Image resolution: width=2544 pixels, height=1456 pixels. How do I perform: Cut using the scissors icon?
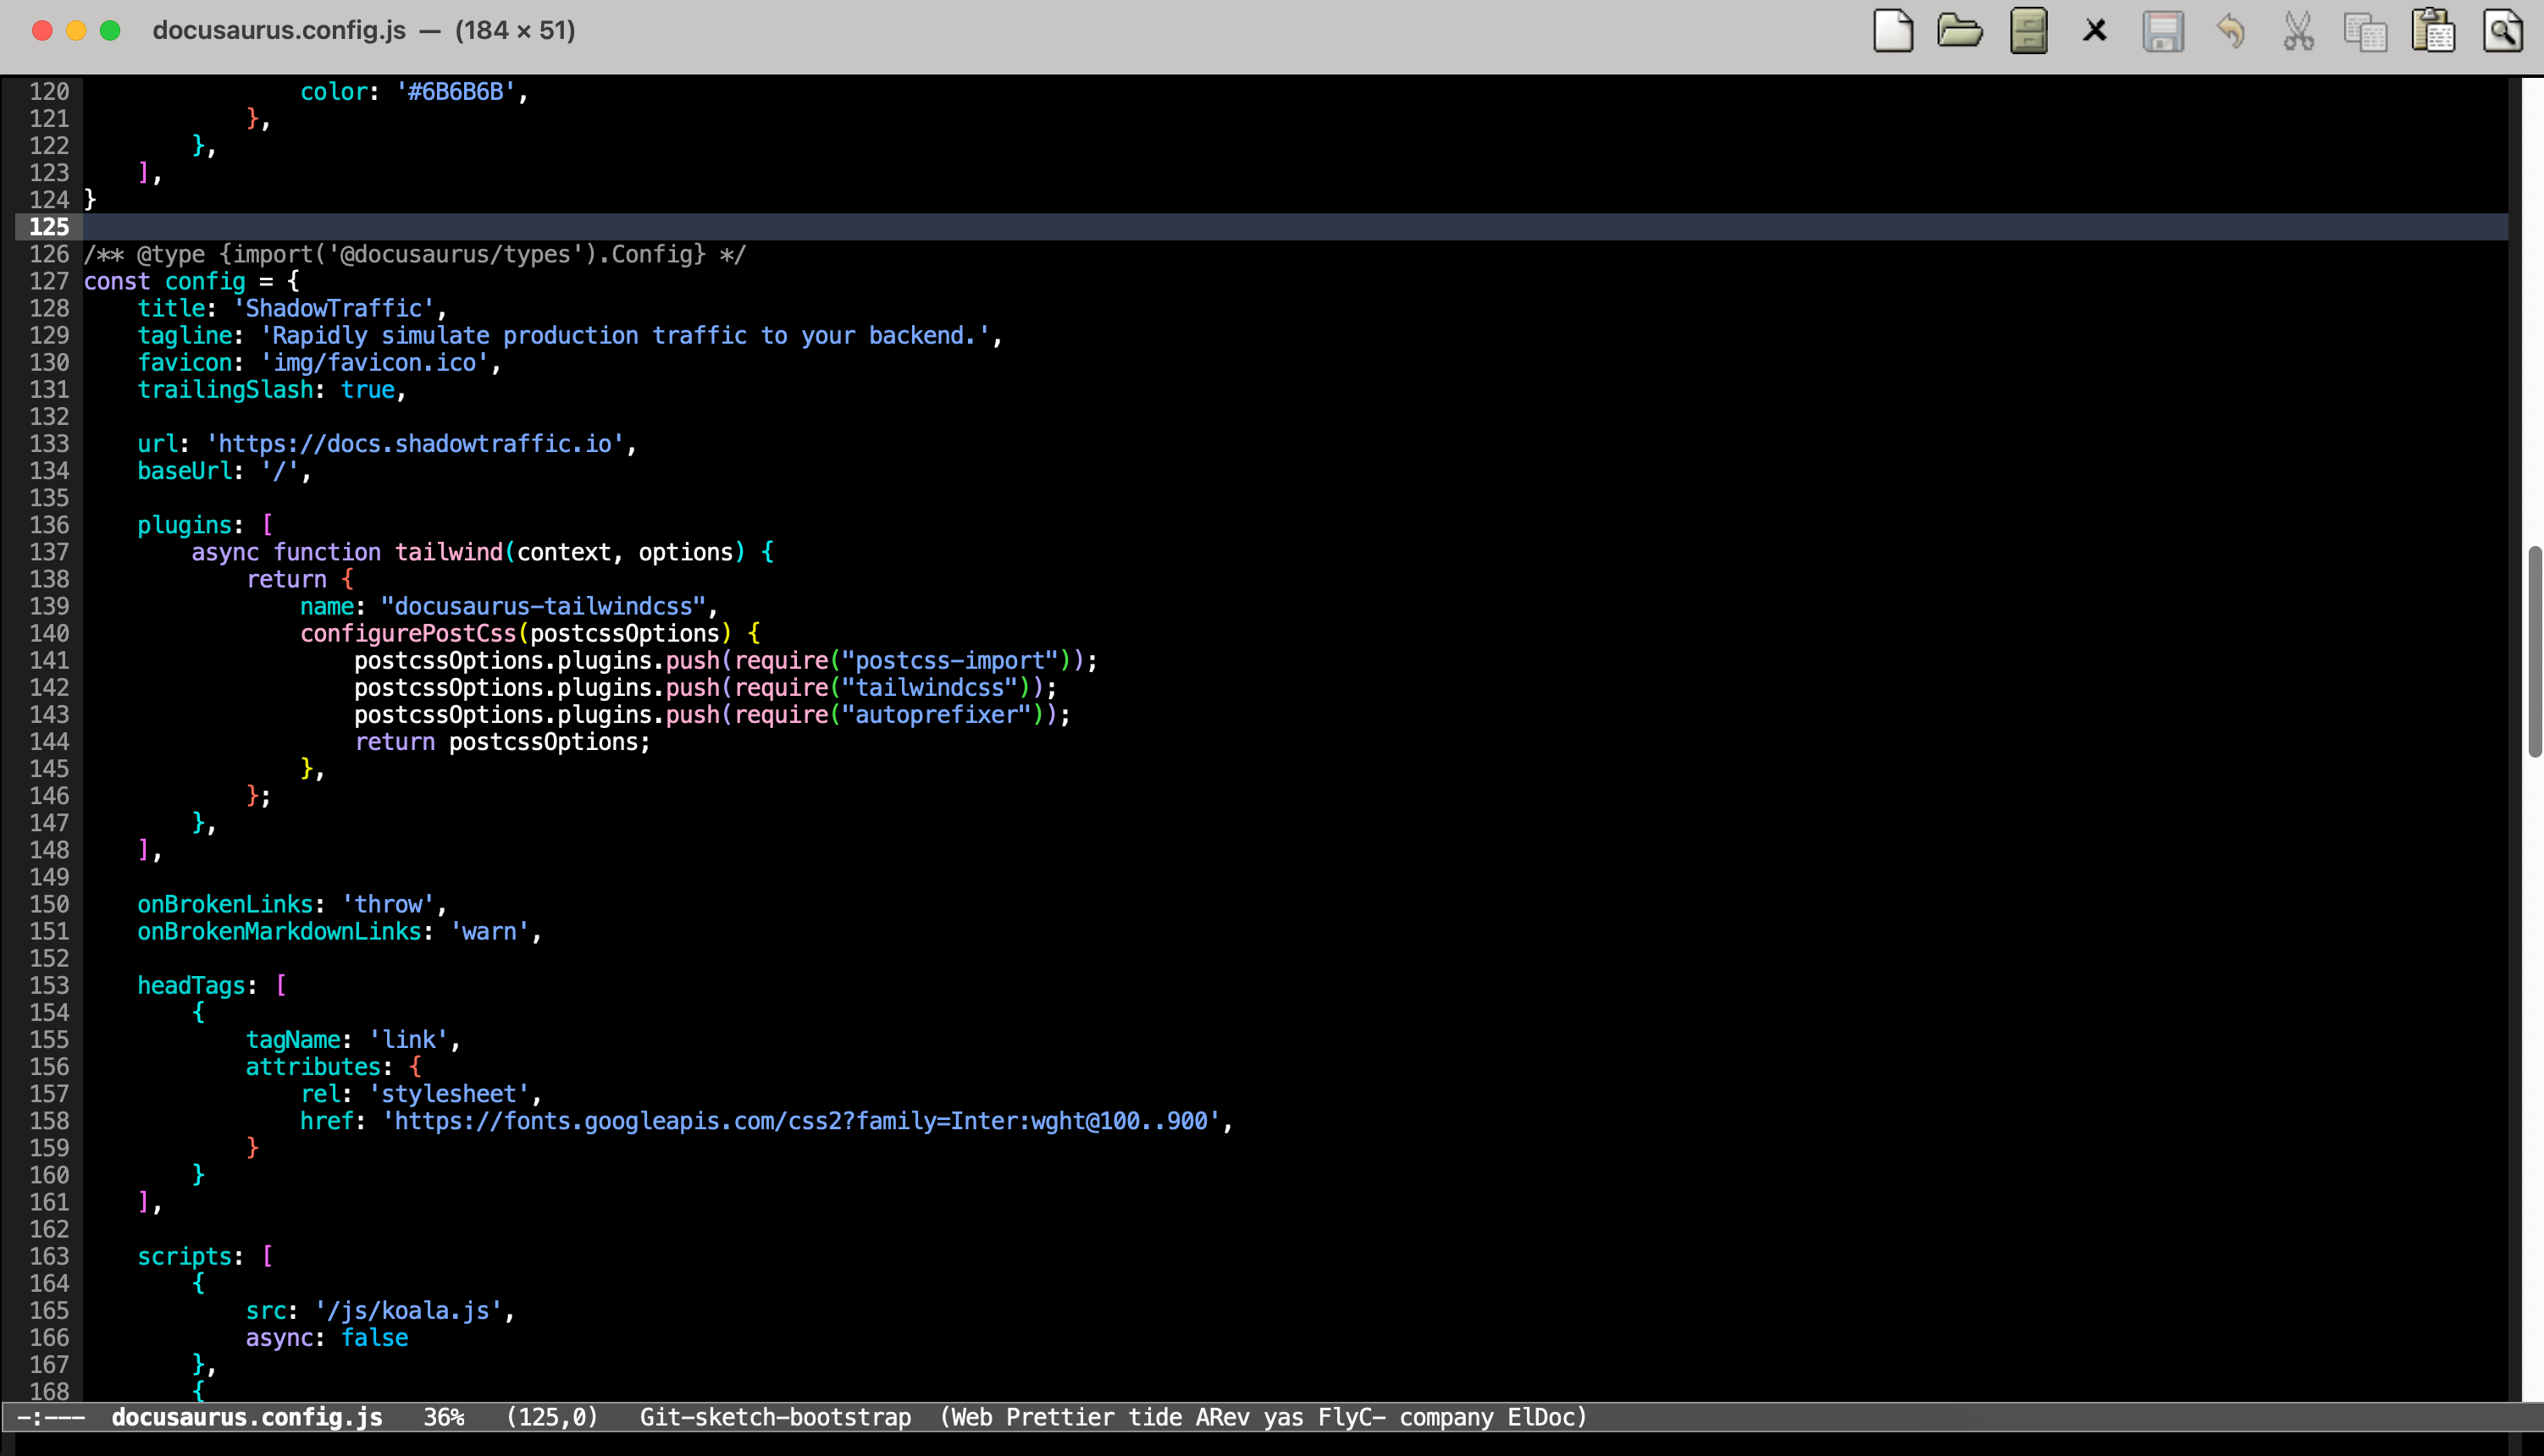pyautogui.click(x=2298, y=31)
